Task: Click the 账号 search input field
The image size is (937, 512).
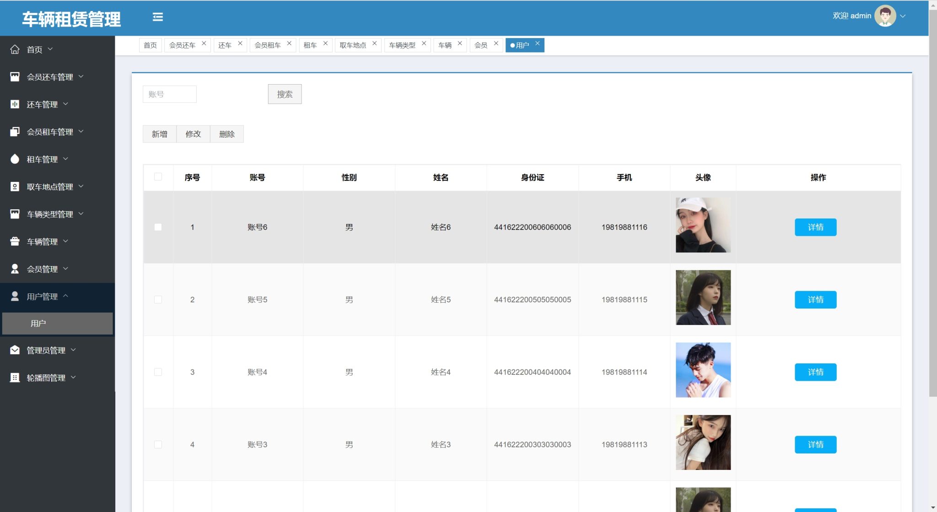Action: (x=169, y=94)
